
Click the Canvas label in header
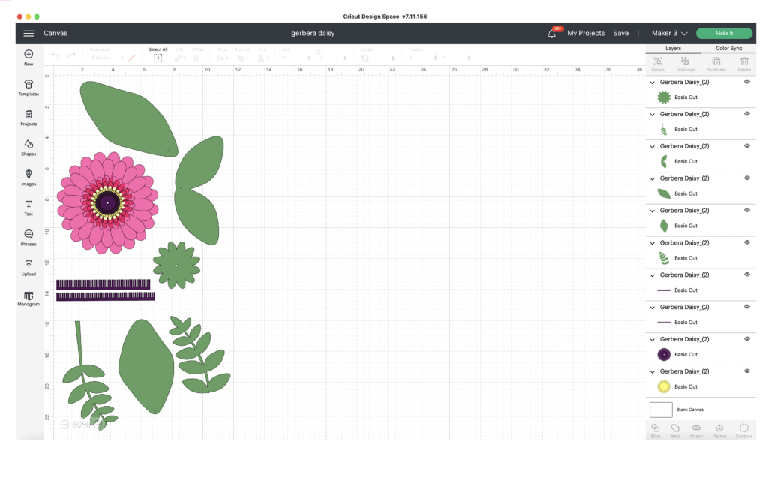[55, 33]
